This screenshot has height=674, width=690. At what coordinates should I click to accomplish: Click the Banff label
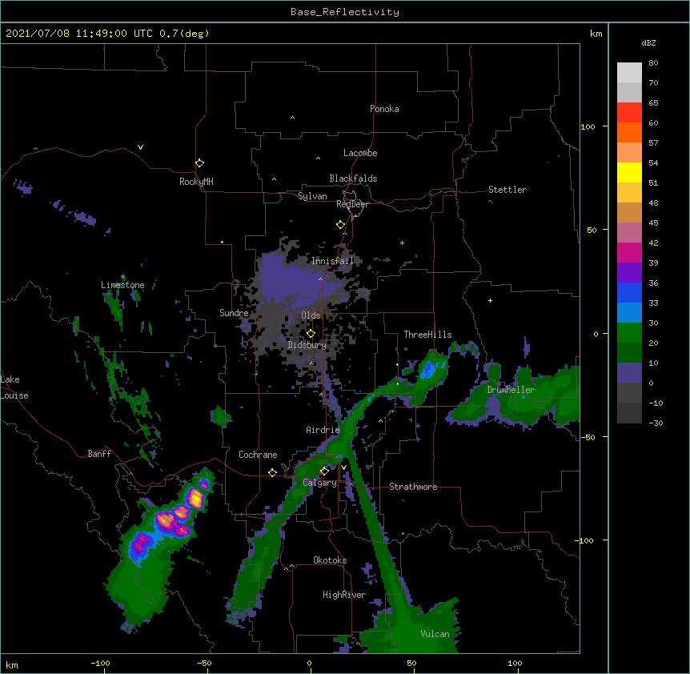pyautogui.click(x=99, y=454)
